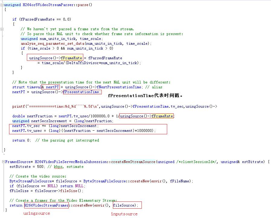This screenshot has width=271, height=222.
Task: Click 'fPresentationTime;' after nextPT assignment
Action: point(82,92)
